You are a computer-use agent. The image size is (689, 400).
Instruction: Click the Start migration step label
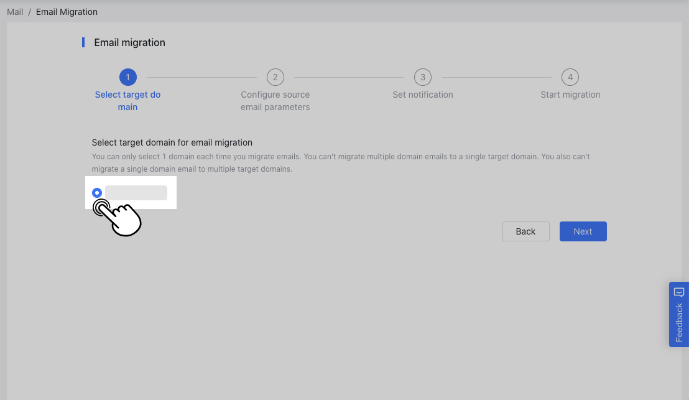point(570,94)
